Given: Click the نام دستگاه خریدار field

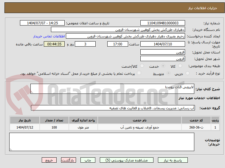Looking at the screenshot, I should tap(118, 30).
